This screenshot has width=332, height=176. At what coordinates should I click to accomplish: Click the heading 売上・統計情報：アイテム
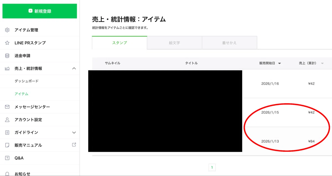pyautogui.click(x=129, y=19)
